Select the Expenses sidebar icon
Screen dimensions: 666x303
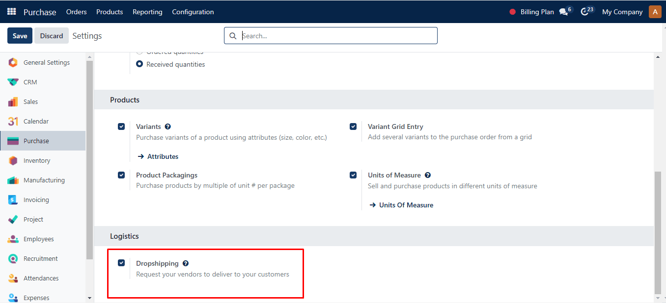[13, 298]
